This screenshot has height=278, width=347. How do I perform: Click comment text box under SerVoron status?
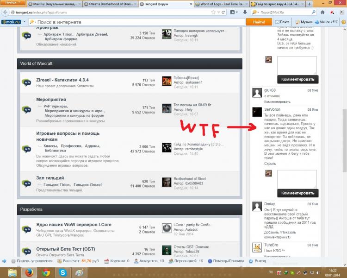(297, 179)
